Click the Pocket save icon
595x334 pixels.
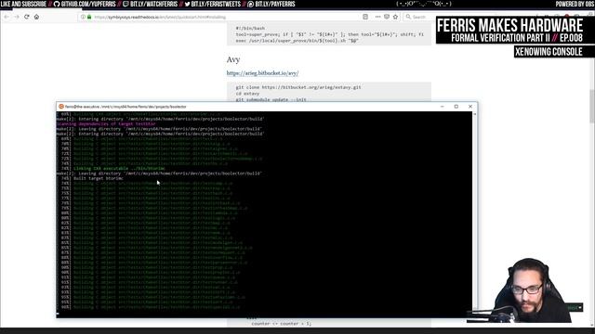387,17
